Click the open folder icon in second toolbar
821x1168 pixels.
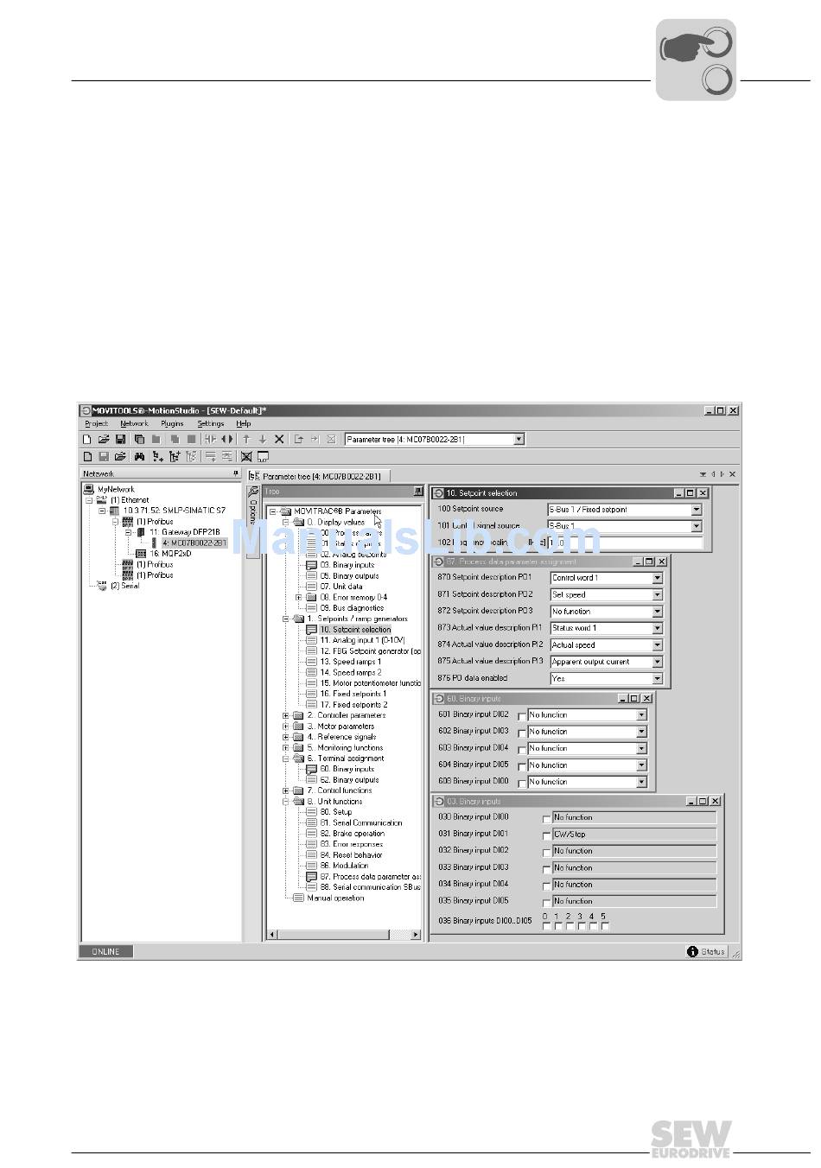click(x=120, y=456)
